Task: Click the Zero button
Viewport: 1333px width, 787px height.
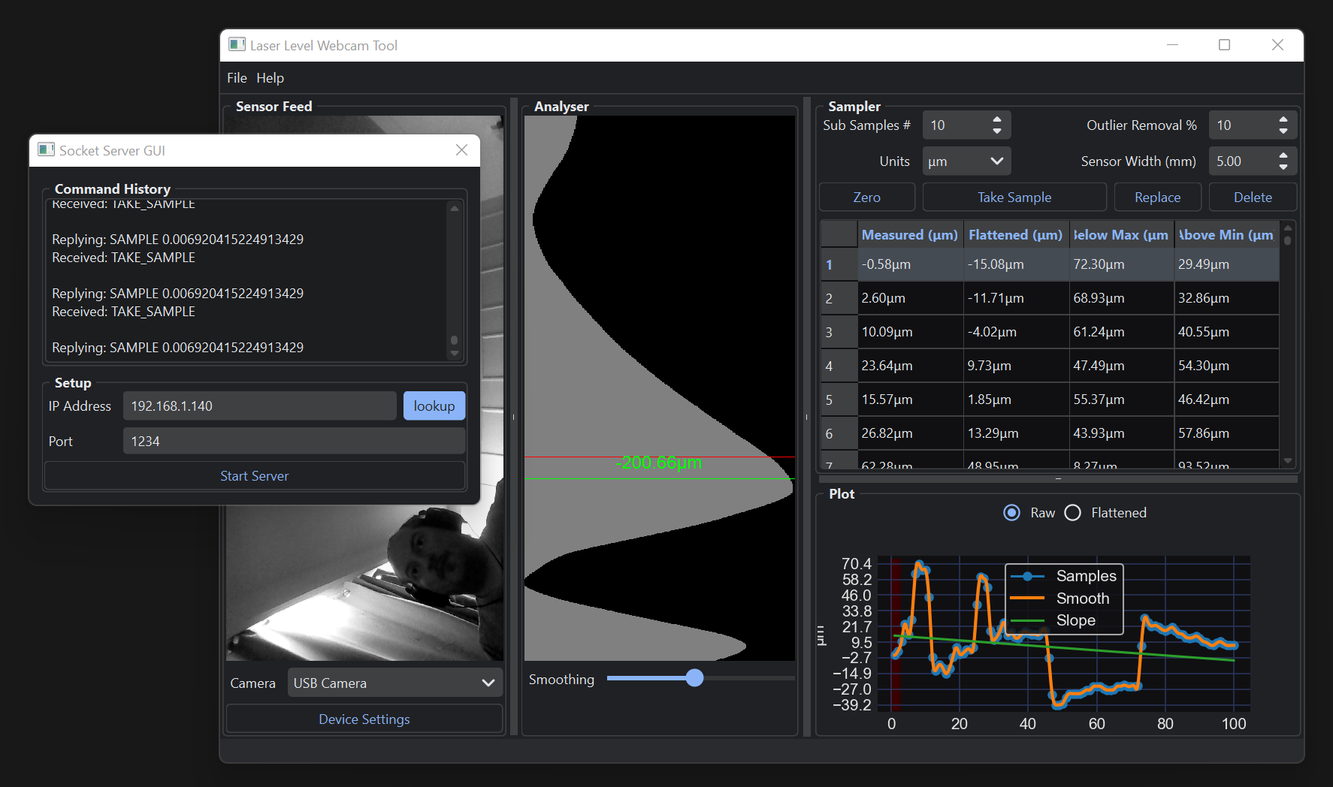Action: (866, 198)
